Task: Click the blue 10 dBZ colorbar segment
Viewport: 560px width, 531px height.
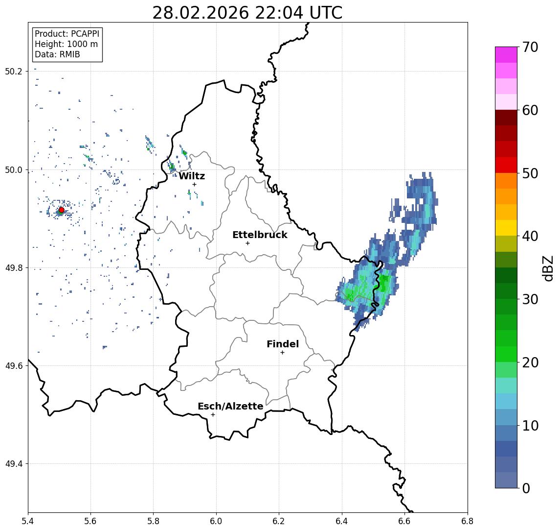Action: tap(506, 433)
